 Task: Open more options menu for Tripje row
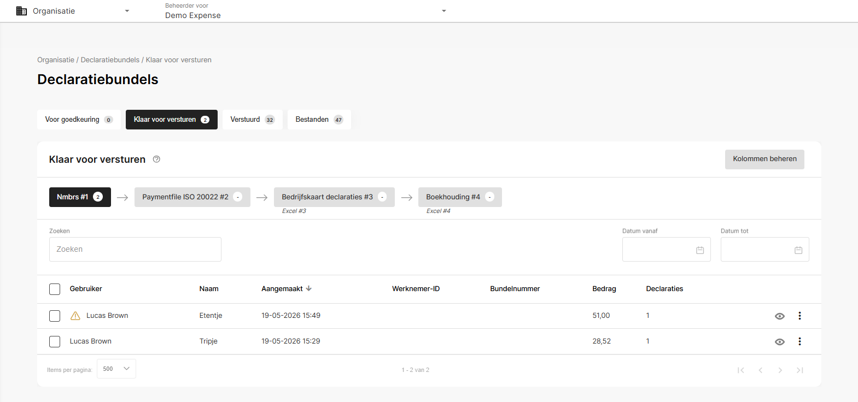tap(799, 341)
